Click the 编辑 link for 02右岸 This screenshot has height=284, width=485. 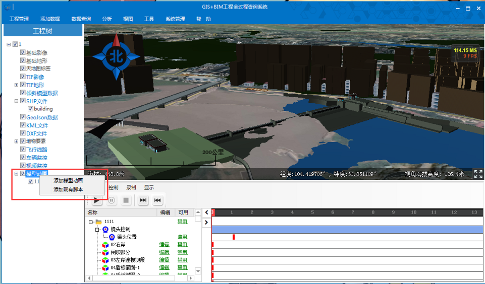point(164,245)
